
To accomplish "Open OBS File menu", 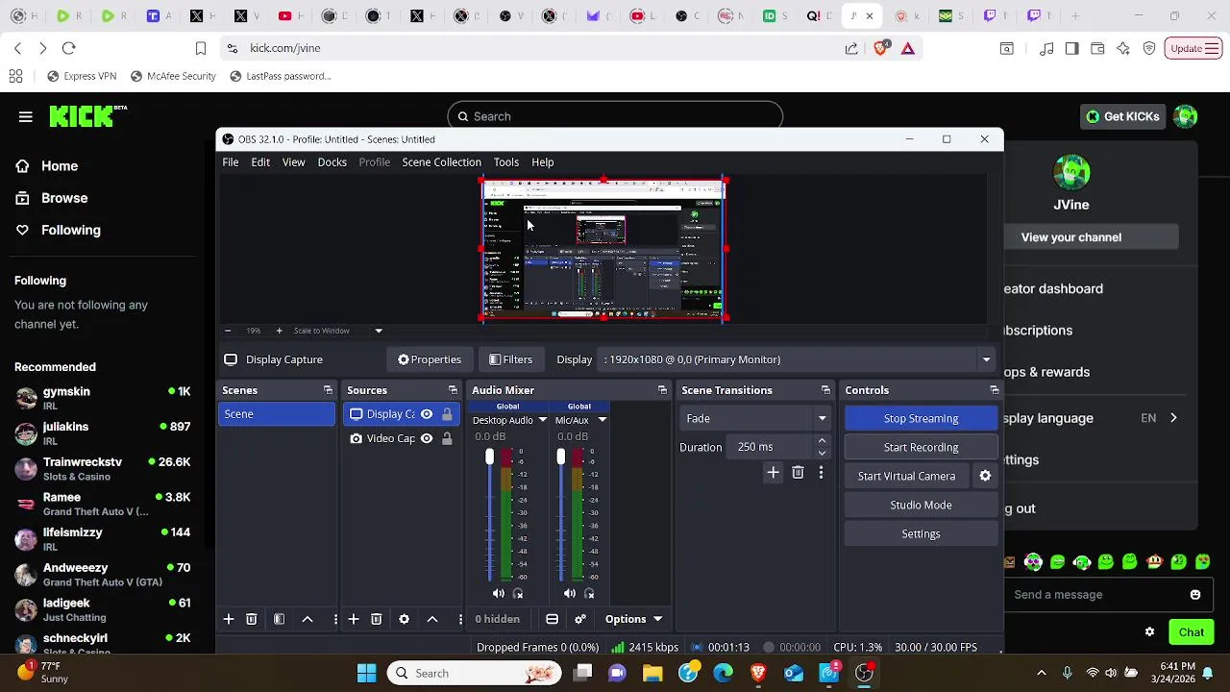I will pos(231,162).
